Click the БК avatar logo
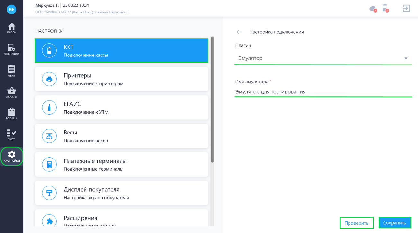 tap(12, 9)
